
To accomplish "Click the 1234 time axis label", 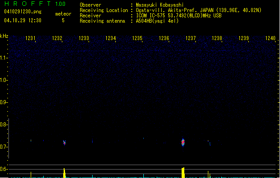I will [x=111, y=38].
